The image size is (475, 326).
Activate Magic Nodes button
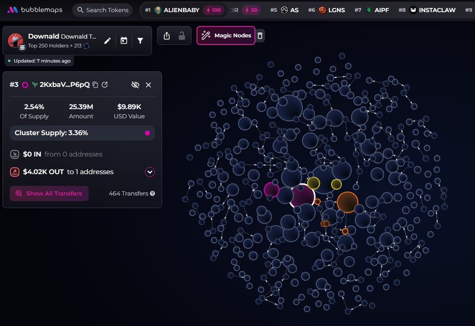(x=226, y=35)
